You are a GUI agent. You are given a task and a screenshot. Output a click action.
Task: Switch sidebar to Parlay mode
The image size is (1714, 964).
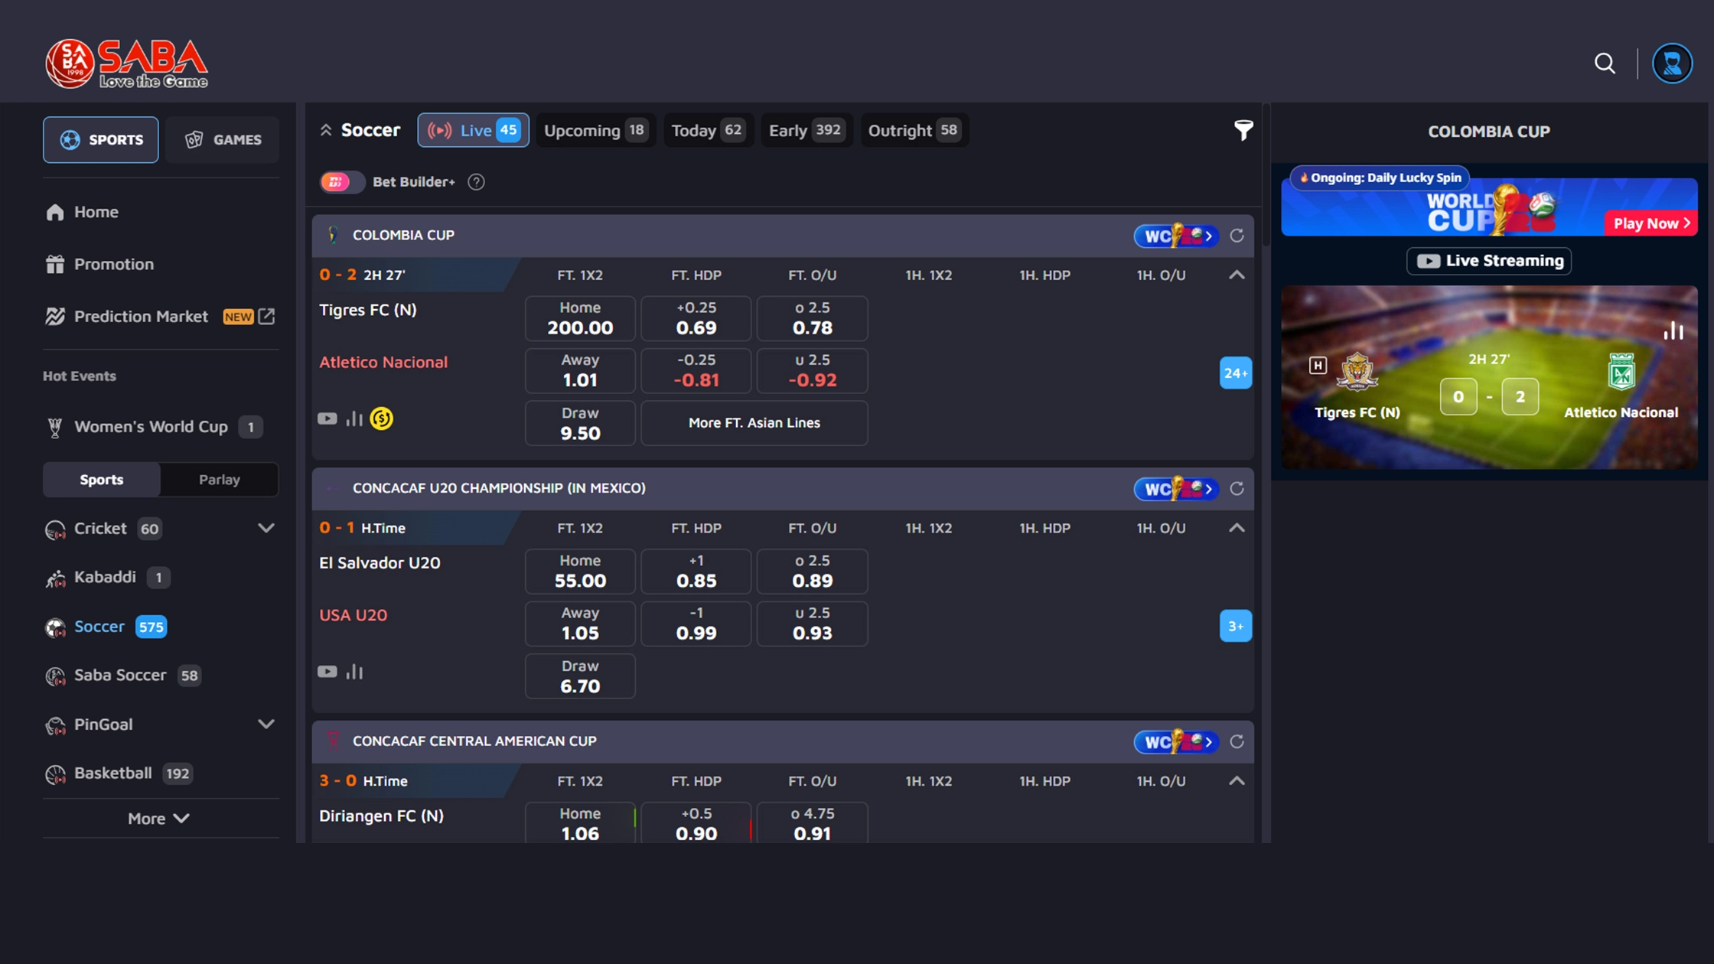point(220,480)
